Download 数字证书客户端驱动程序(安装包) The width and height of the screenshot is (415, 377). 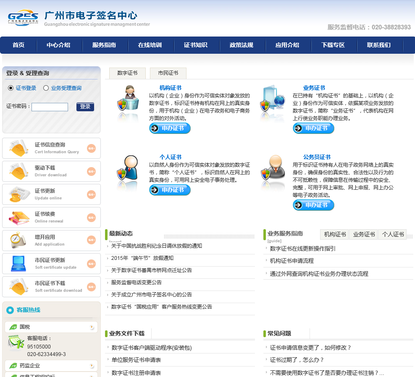(152, 348)
